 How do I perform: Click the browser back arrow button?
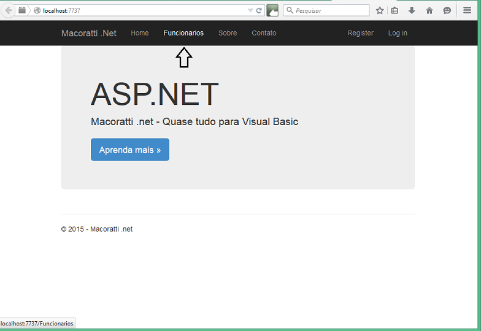point(9,11)
